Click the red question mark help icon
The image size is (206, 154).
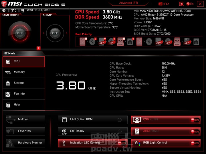(38, 48)
